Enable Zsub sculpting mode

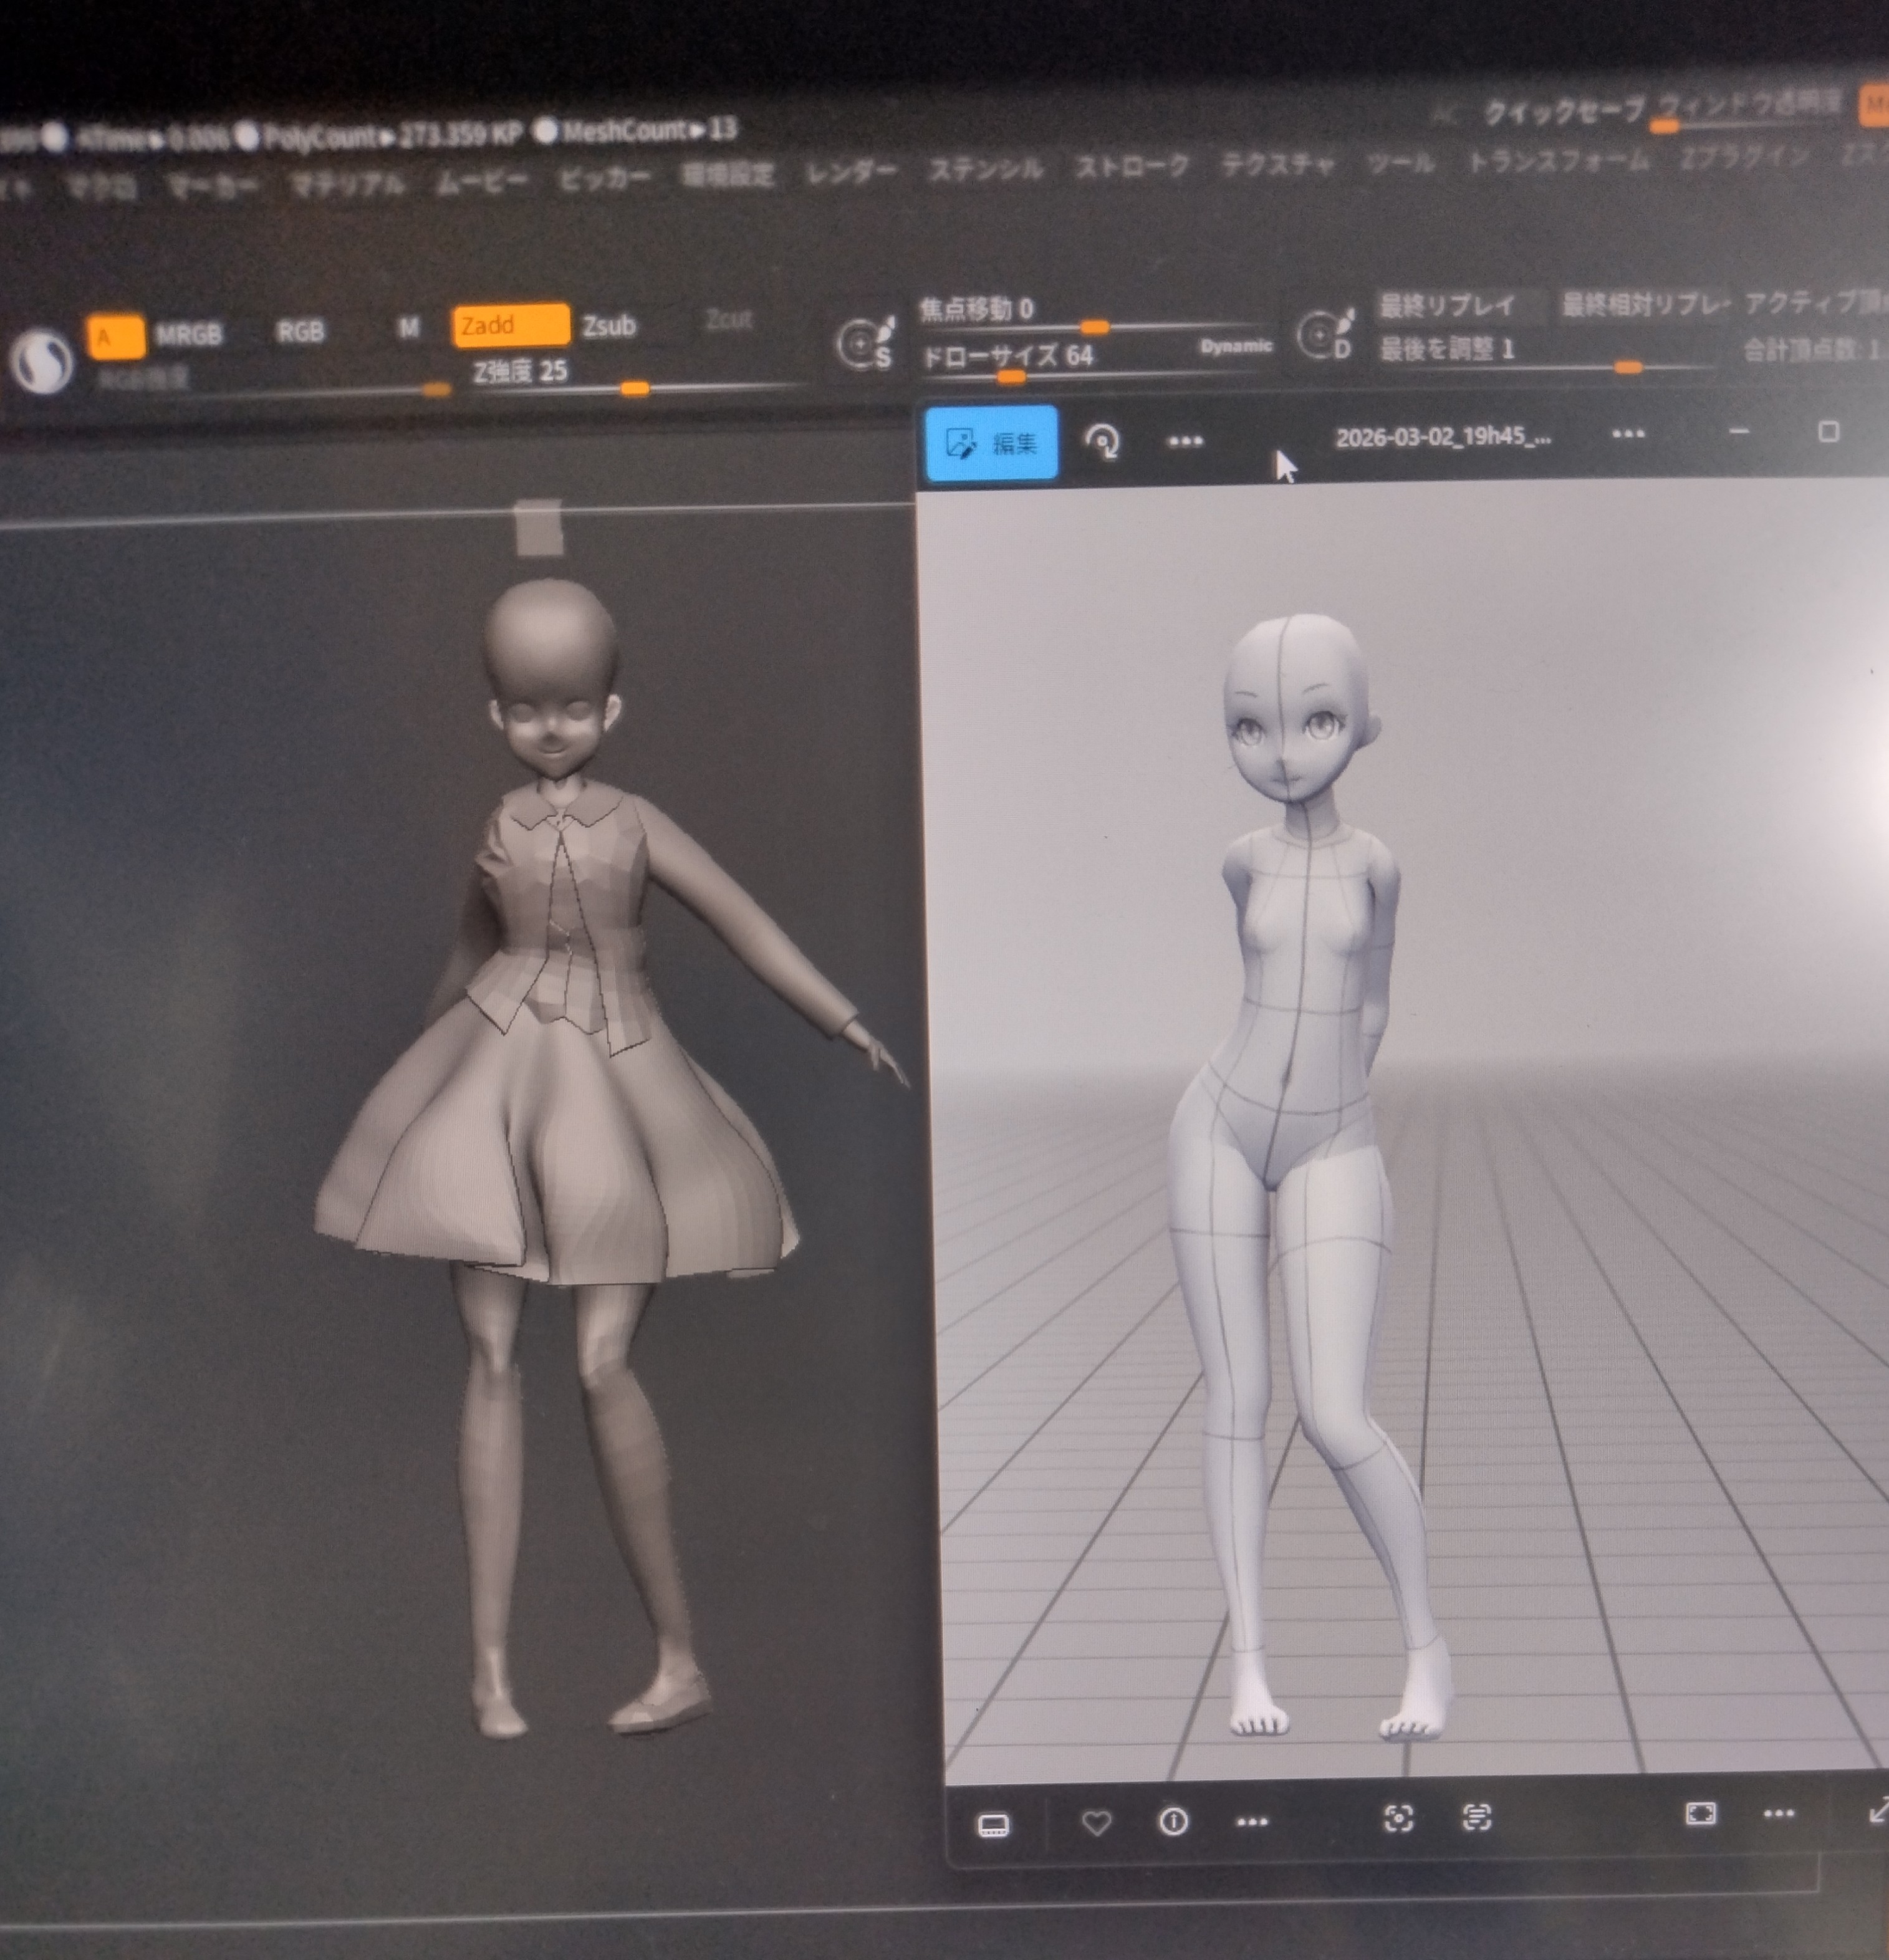609,326
